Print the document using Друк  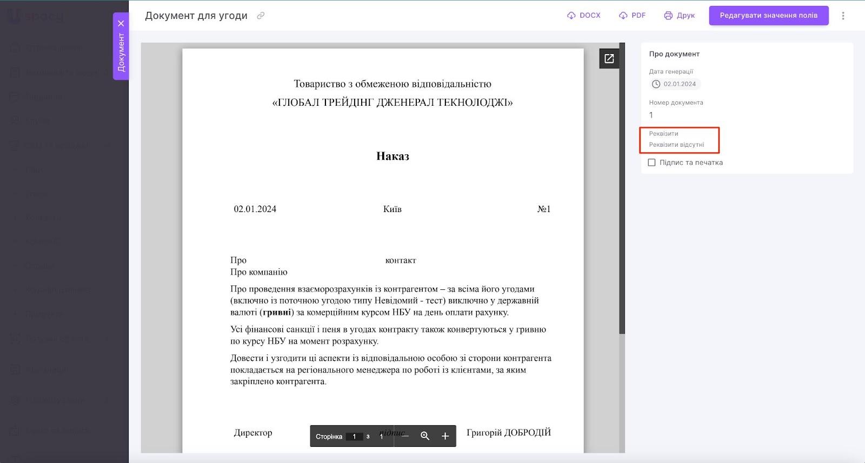(679, 15)
